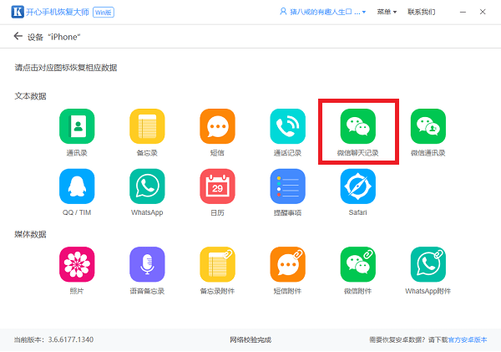The width and height of the screenshot is (501, 352).
Task: Open the 照片 photos flower icon
Action: [77, 264]
